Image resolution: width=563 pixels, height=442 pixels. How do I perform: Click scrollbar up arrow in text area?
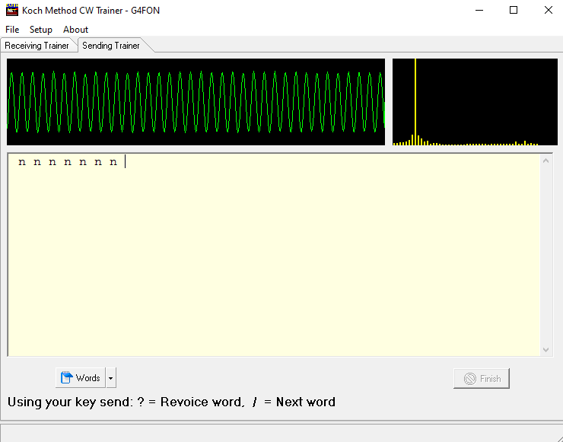pyautogui.click(x=546, y=161)
